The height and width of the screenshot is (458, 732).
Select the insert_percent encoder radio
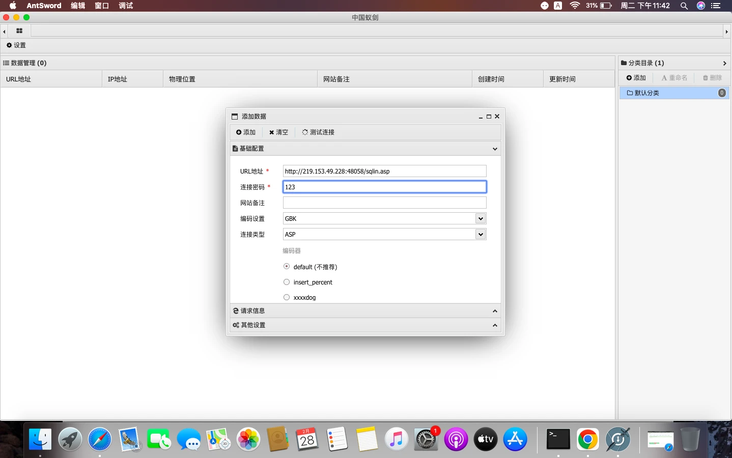287,282
